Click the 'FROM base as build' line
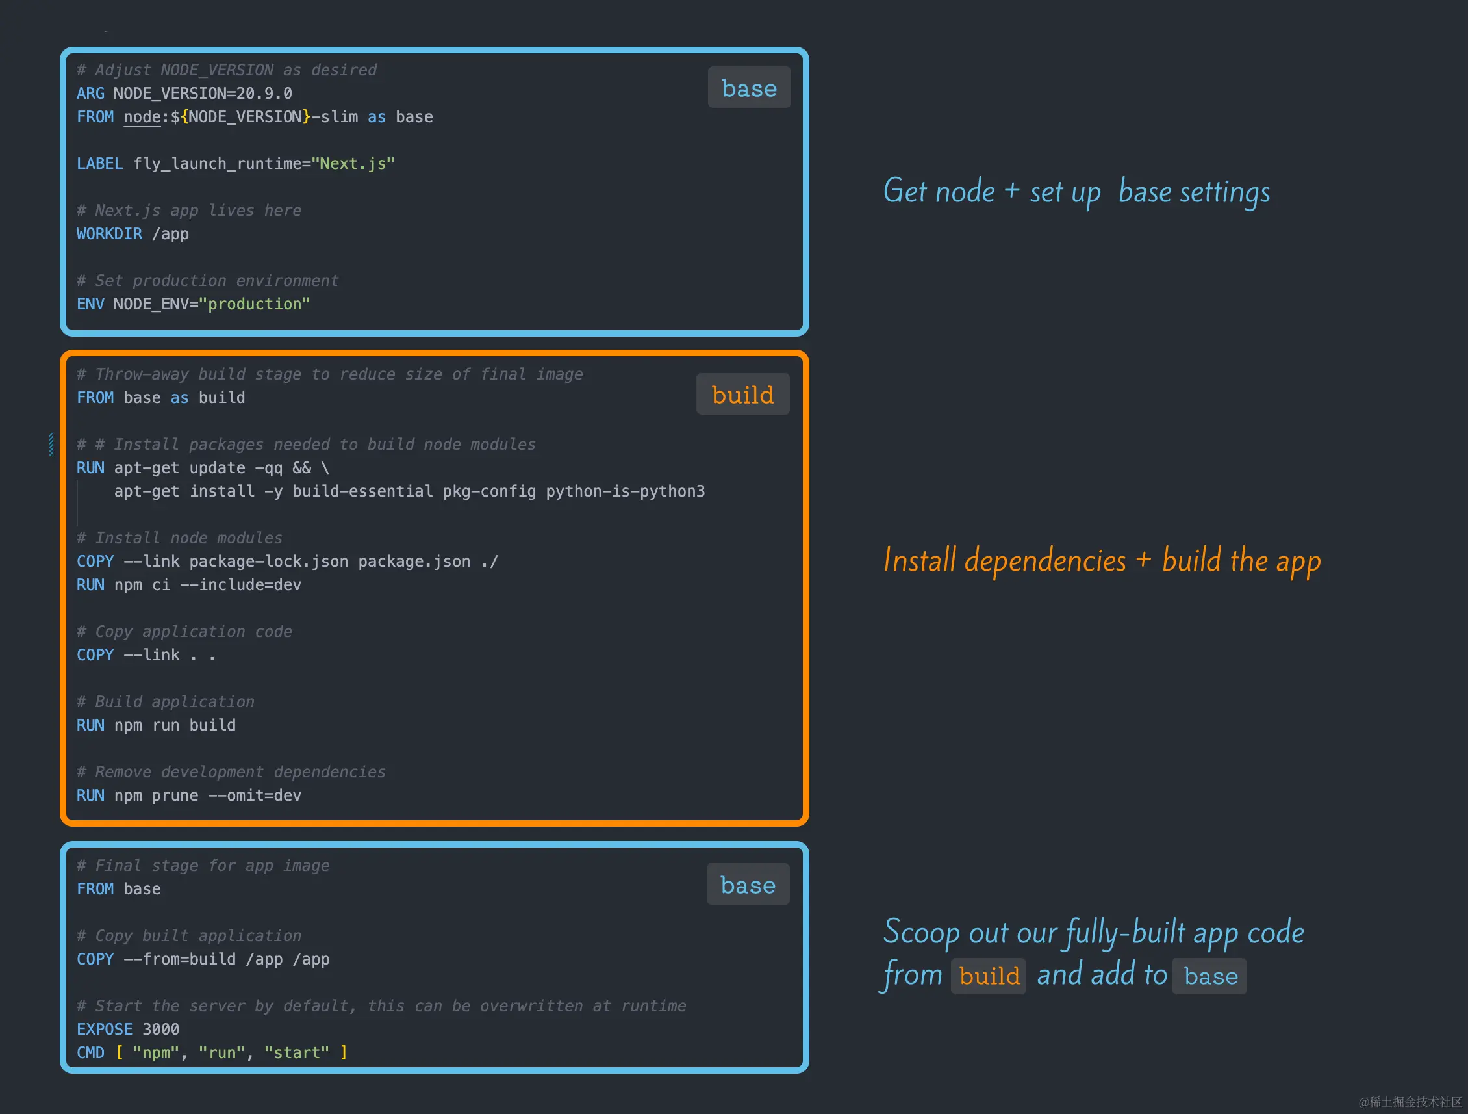 [x=160, y=398]
